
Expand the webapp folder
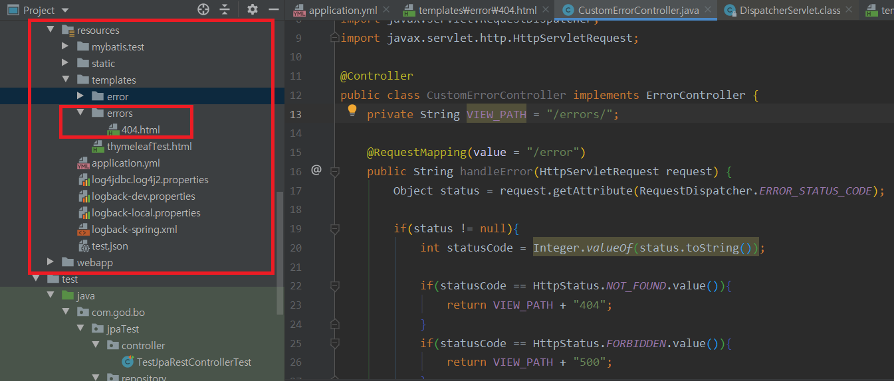pyautogui.click(x=50, y=262)
